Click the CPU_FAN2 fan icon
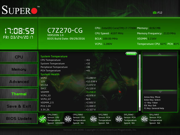Screen dimensions: 180x135 tap(68, 119)
